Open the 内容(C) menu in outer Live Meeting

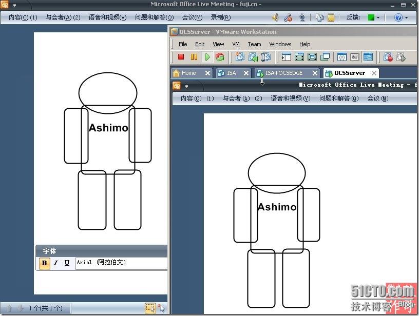tap(23, 17)
